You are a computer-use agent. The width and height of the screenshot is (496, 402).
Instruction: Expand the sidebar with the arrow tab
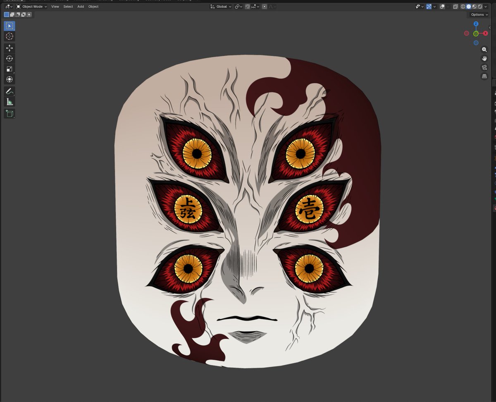click(490, 27)
